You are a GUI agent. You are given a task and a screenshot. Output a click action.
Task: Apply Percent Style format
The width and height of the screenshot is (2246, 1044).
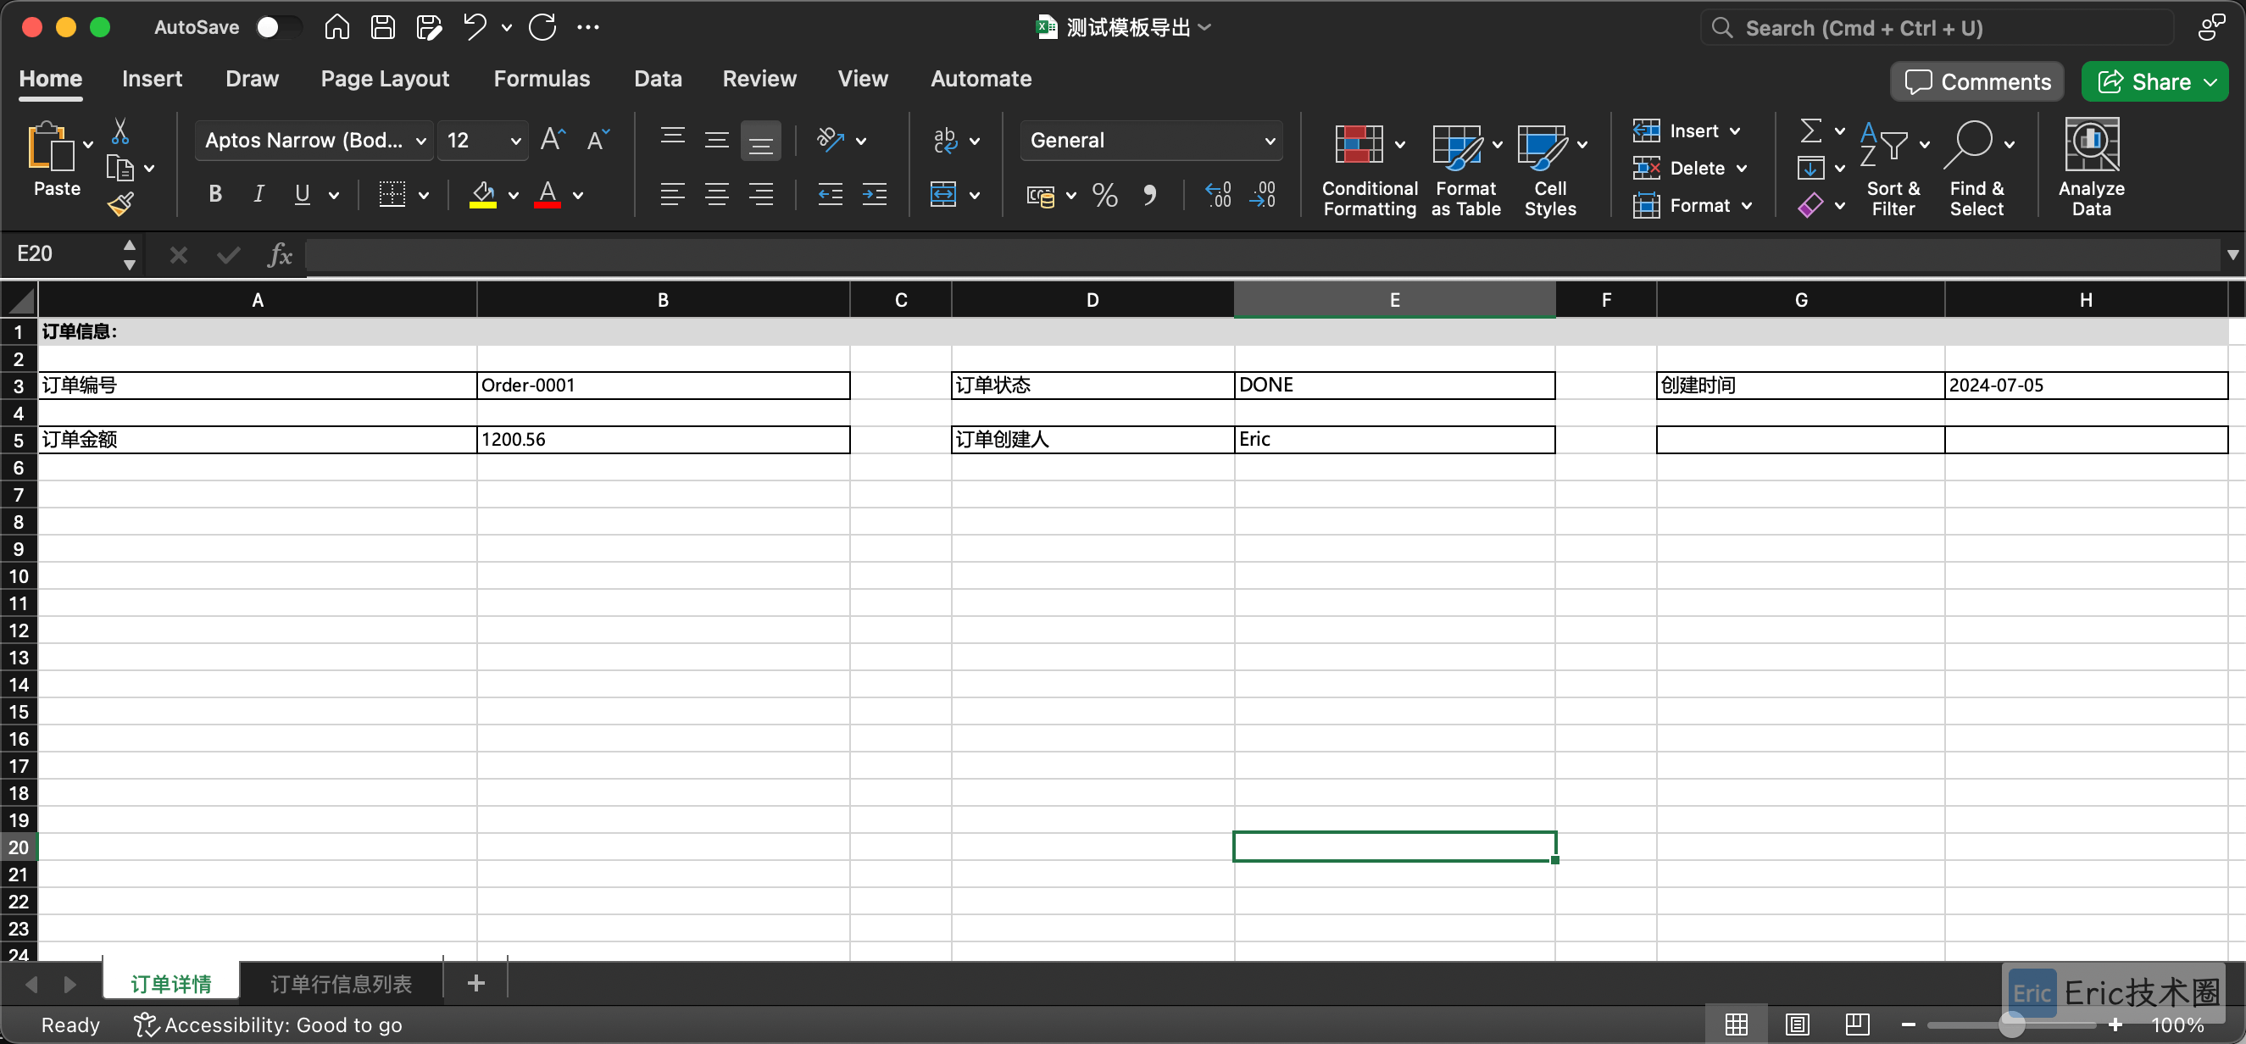click(x=1104, y=194)
